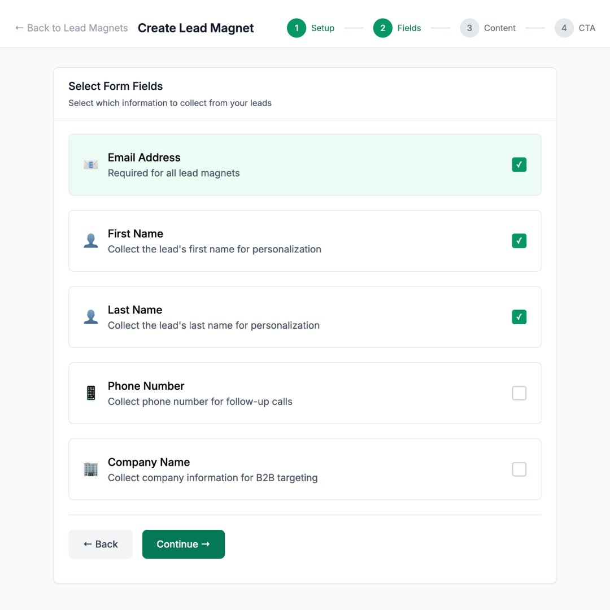Click the "Email Address" field title

click(x=144, y=157)
